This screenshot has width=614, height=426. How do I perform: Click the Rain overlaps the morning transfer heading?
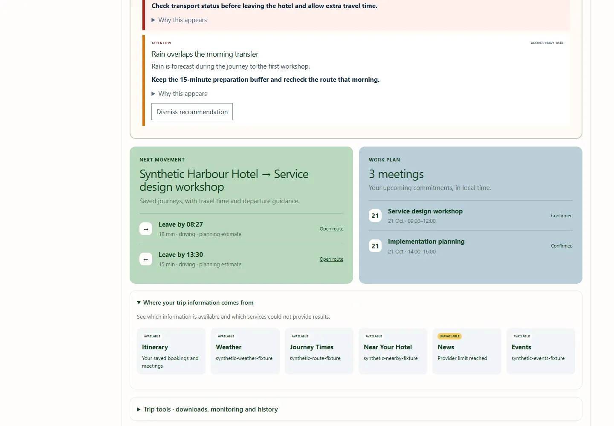(x=205, y=54)
